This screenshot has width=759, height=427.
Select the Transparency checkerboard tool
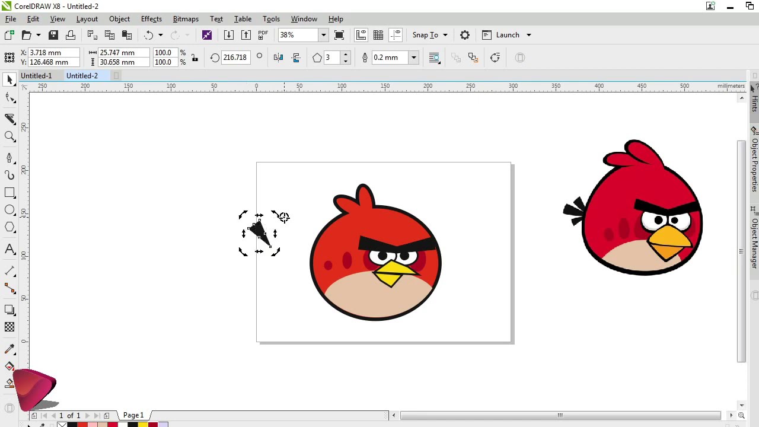[9, 327]
